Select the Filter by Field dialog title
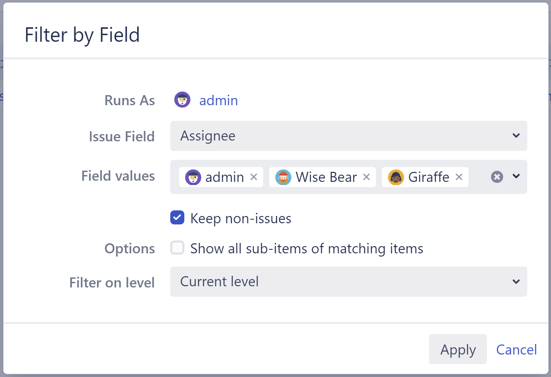Screen dimensions: 551x377 [82, 35]
